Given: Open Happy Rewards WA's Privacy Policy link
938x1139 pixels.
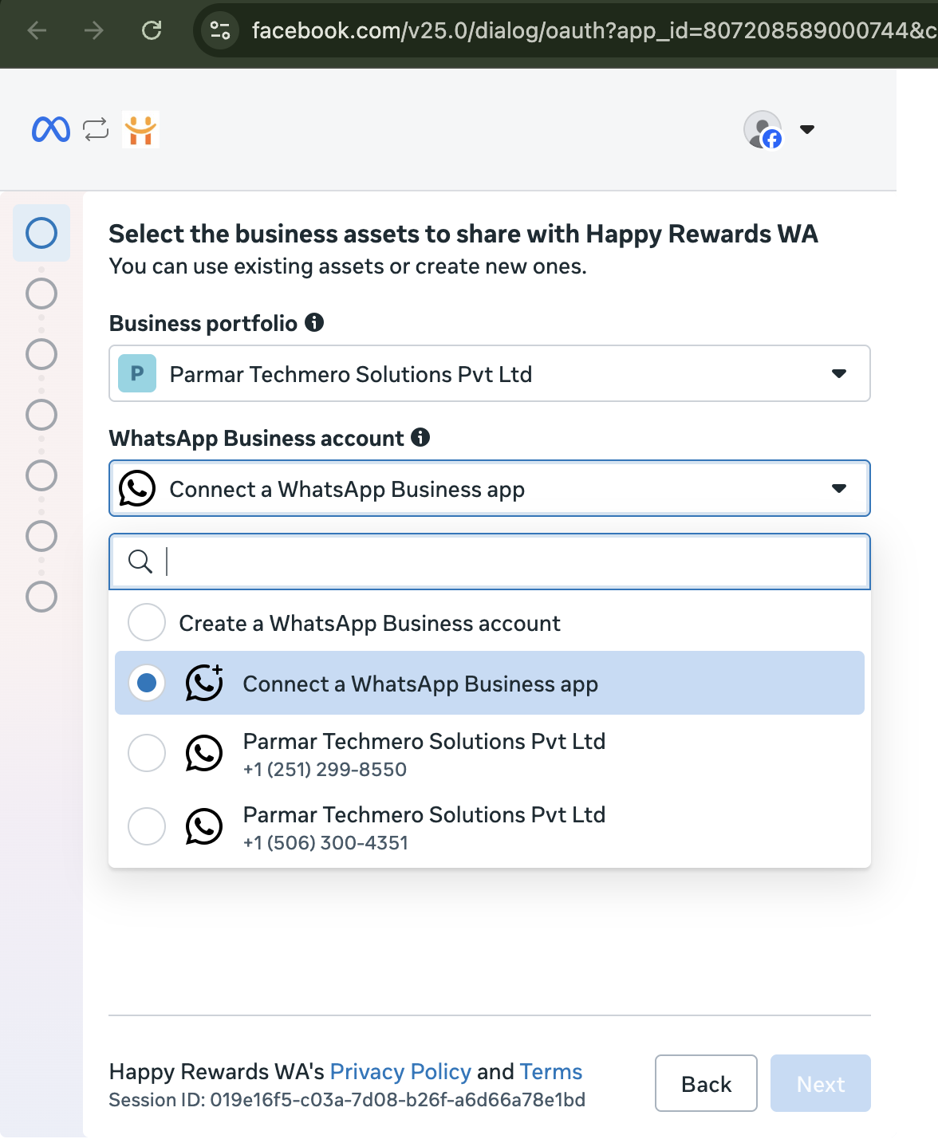Looking at the screenshot, I should [x=400, y=1071].
